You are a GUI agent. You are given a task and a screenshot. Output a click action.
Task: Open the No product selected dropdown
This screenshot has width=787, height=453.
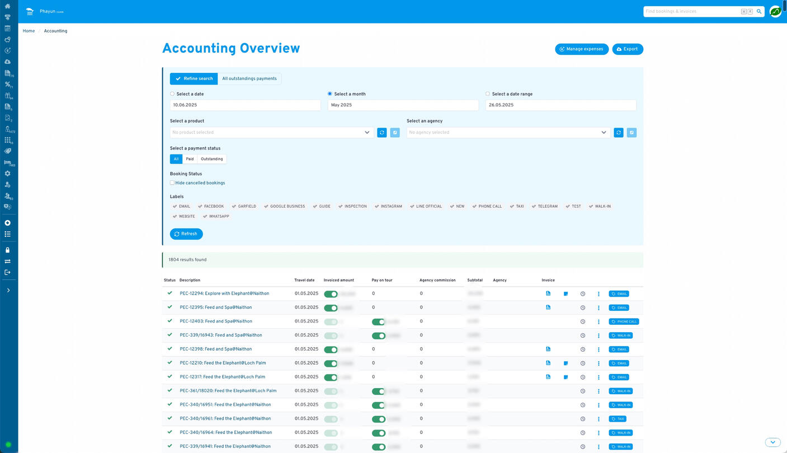(271, 132)
